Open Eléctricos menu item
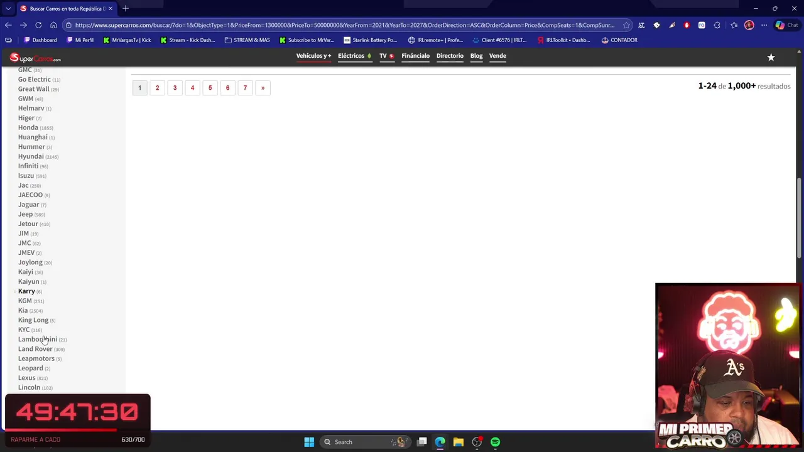Image resolution: width=804 pixels, height=452 pixels. (355, 56)
